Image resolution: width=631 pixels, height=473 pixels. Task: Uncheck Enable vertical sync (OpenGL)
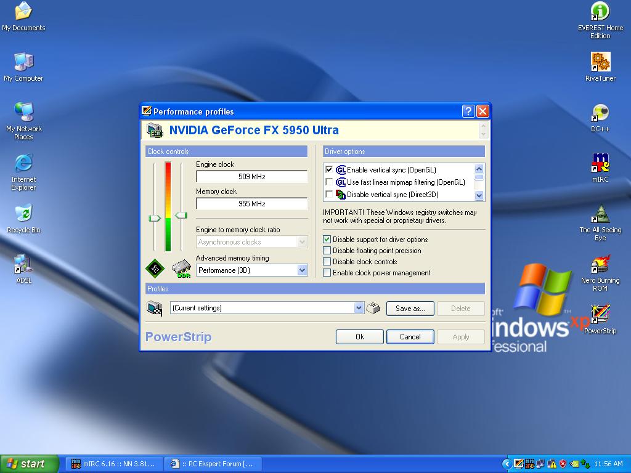tap(329, 170)
